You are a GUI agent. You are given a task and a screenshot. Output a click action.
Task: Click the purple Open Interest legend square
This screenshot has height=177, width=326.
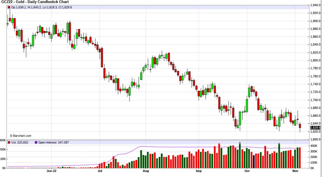[x=36, y=142]
